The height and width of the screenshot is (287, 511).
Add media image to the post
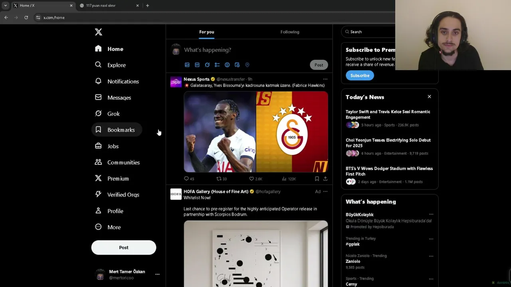pyautogui.click(x=187, y=65)
